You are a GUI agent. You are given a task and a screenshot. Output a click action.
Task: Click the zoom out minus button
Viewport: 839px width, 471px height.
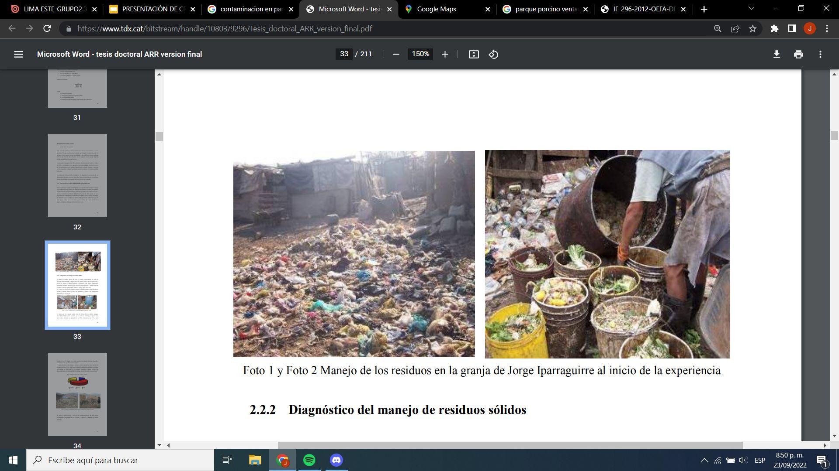(396, 54)
